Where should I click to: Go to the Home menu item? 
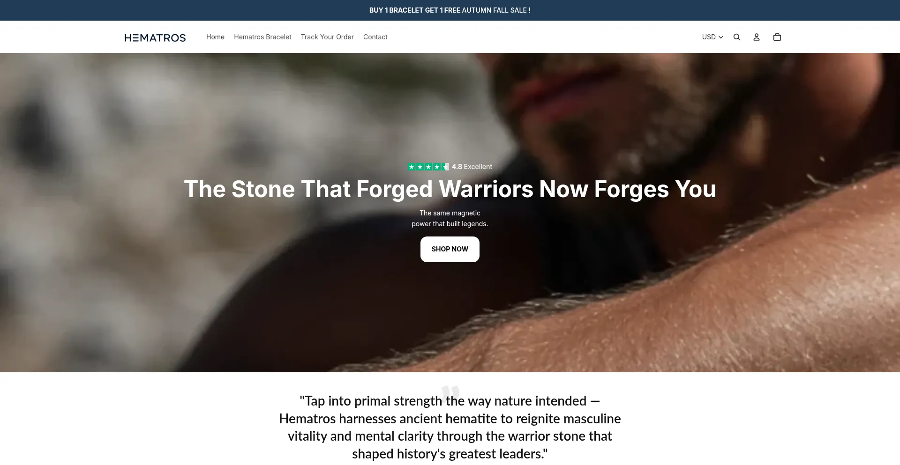coord(215,37)
